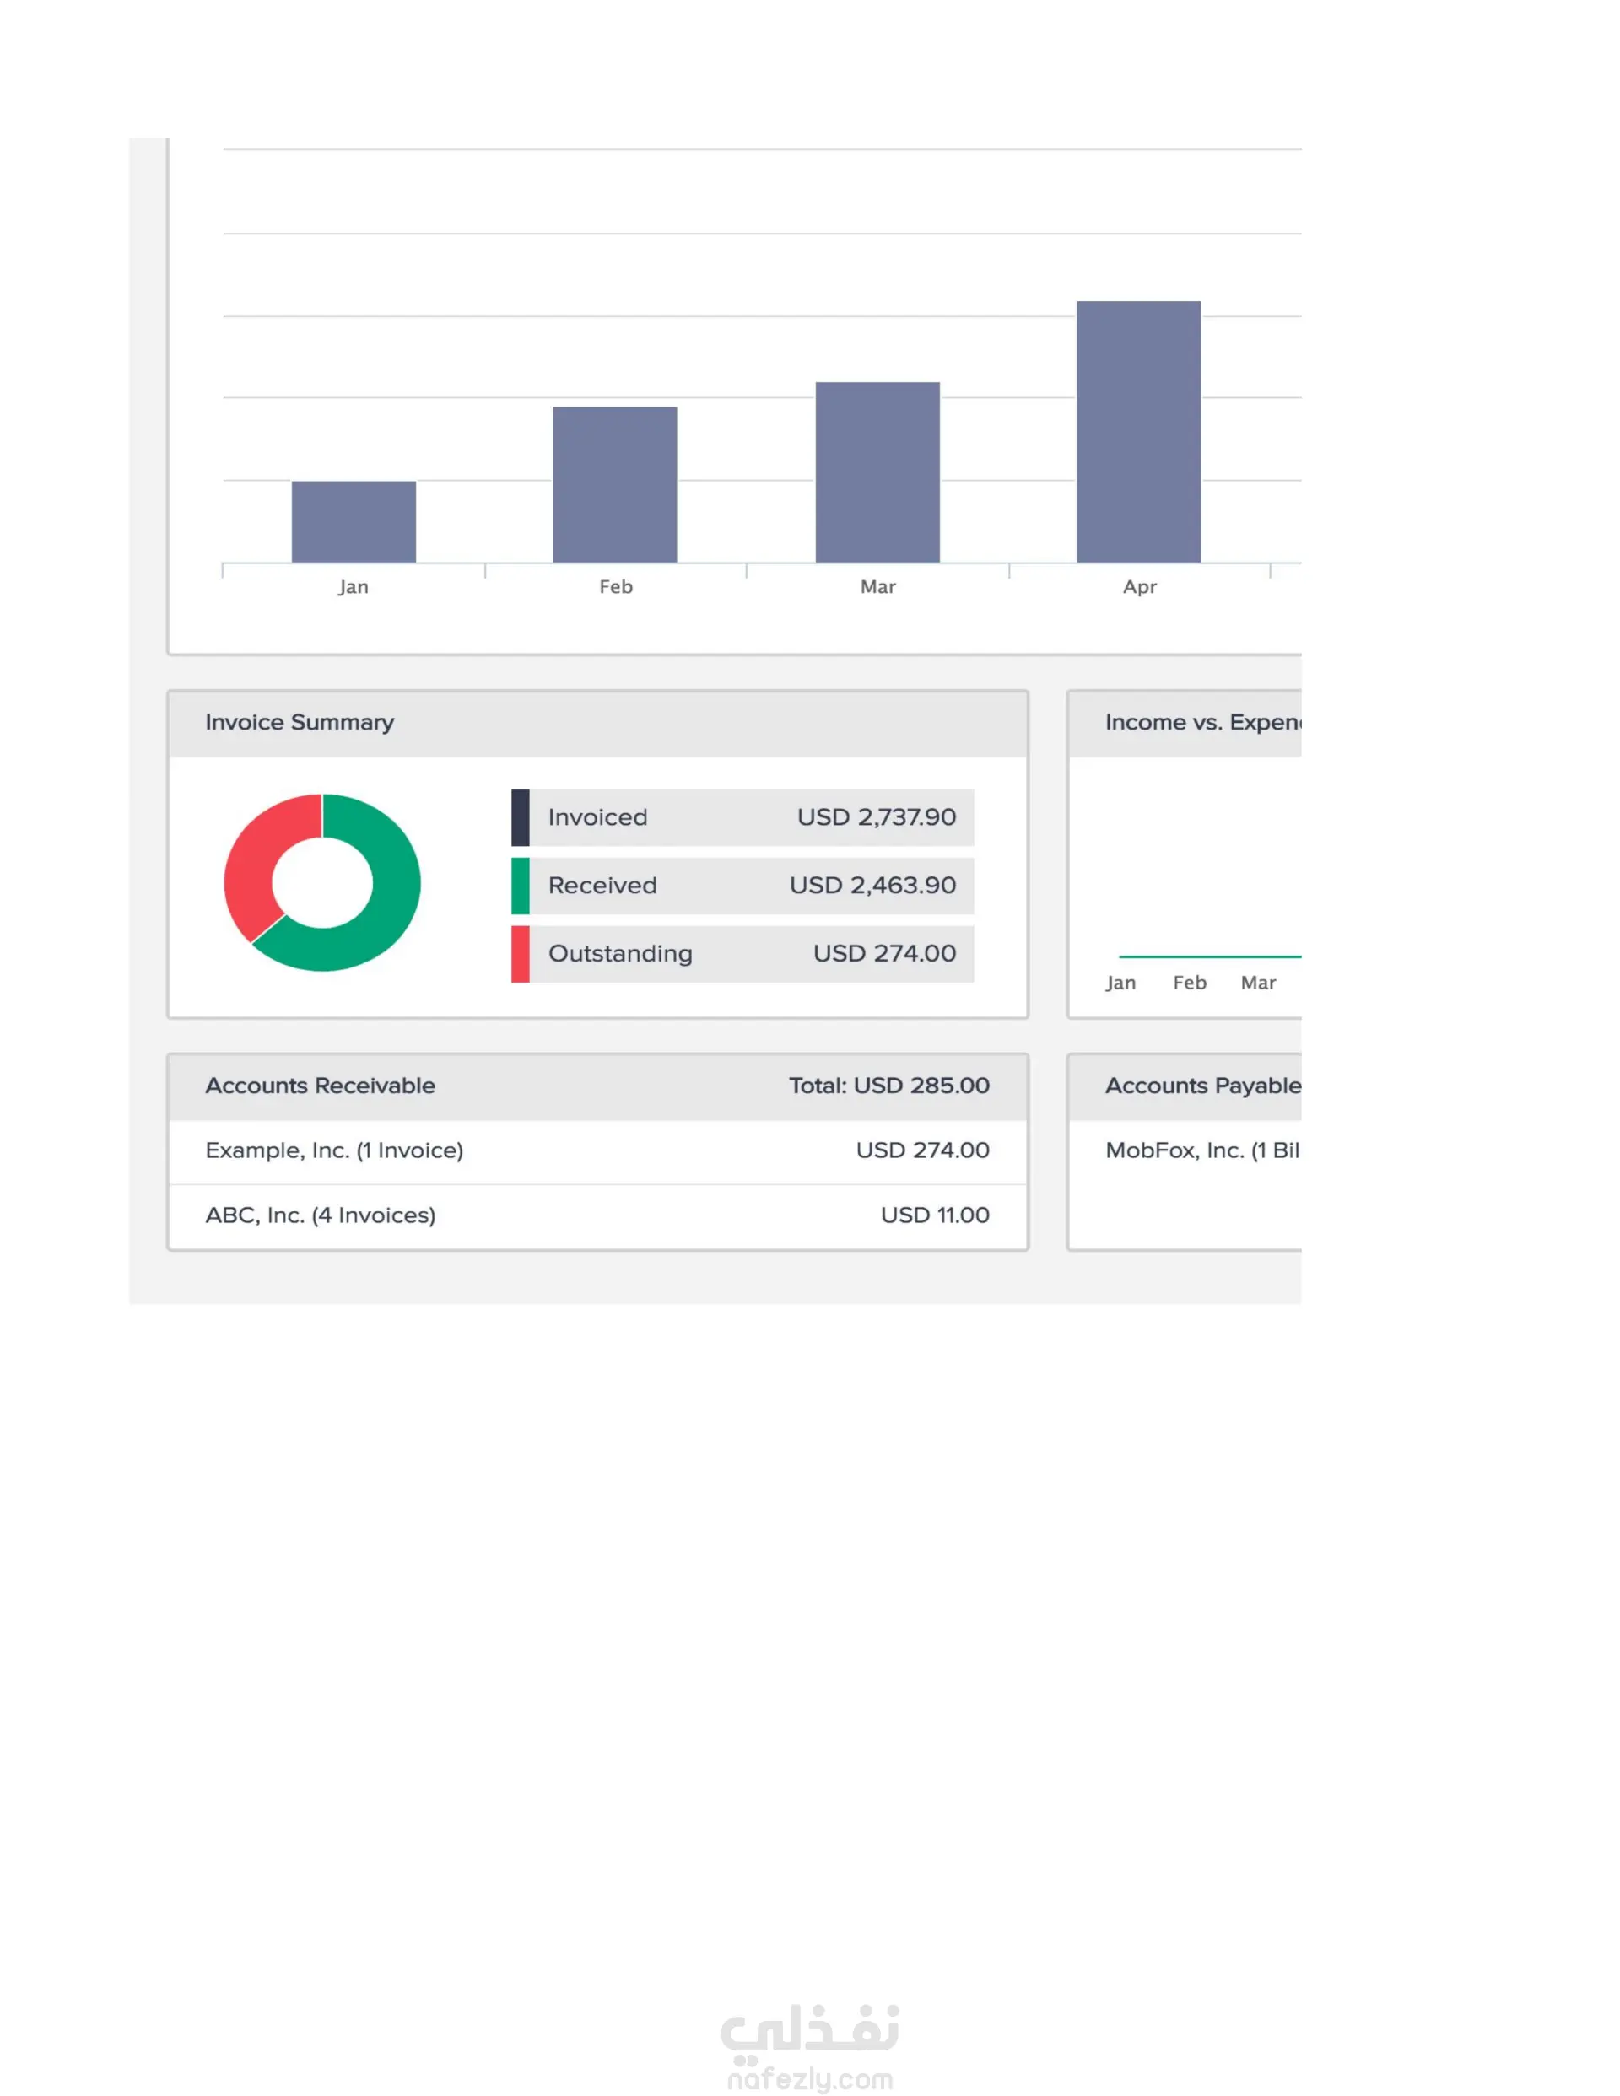Click the USD 11.00 amount

point(936,1215)
